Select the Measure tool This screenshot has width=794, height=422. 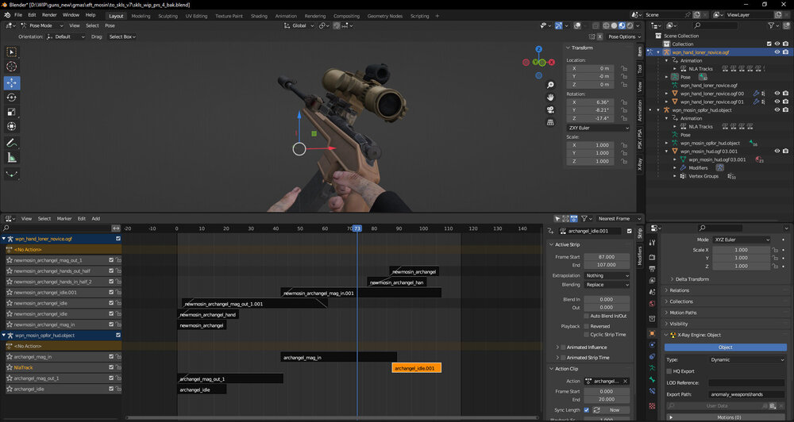[12, 158]
